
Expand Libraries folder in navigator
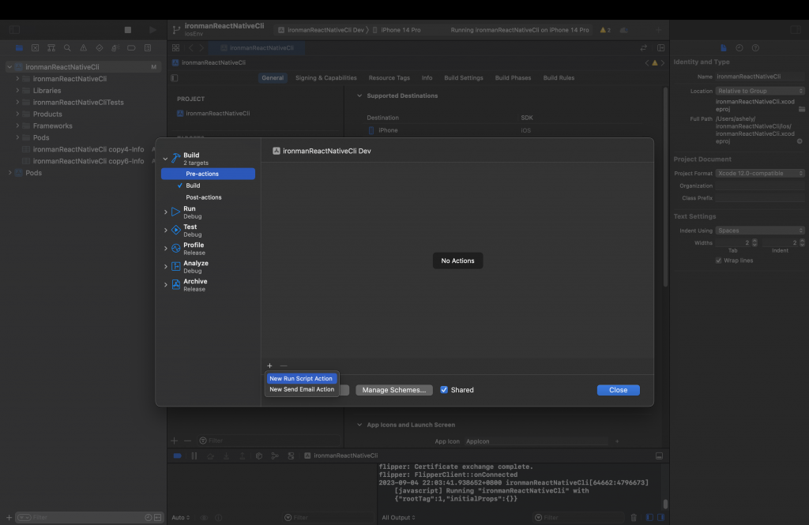click(17, 90)
